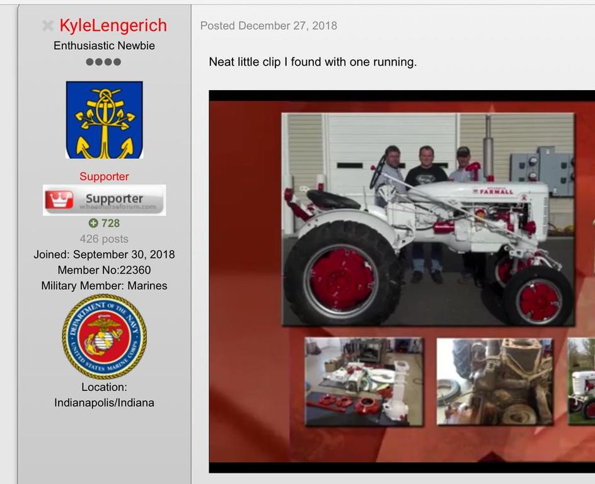
Task: Click the Member No:22360 text
Action: (104, 270)
